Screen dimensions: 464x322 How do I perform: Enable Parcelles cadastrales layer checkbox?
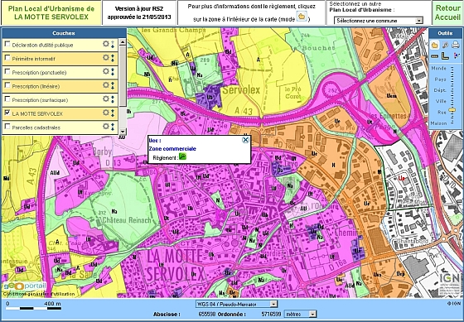coord(7,127)
